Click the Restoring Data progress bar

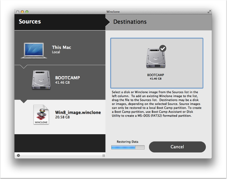pyautogui.click(x=128, y=147)
